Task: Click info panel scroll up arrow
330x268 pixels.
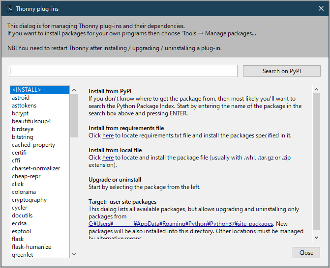Action: point(316,89)
